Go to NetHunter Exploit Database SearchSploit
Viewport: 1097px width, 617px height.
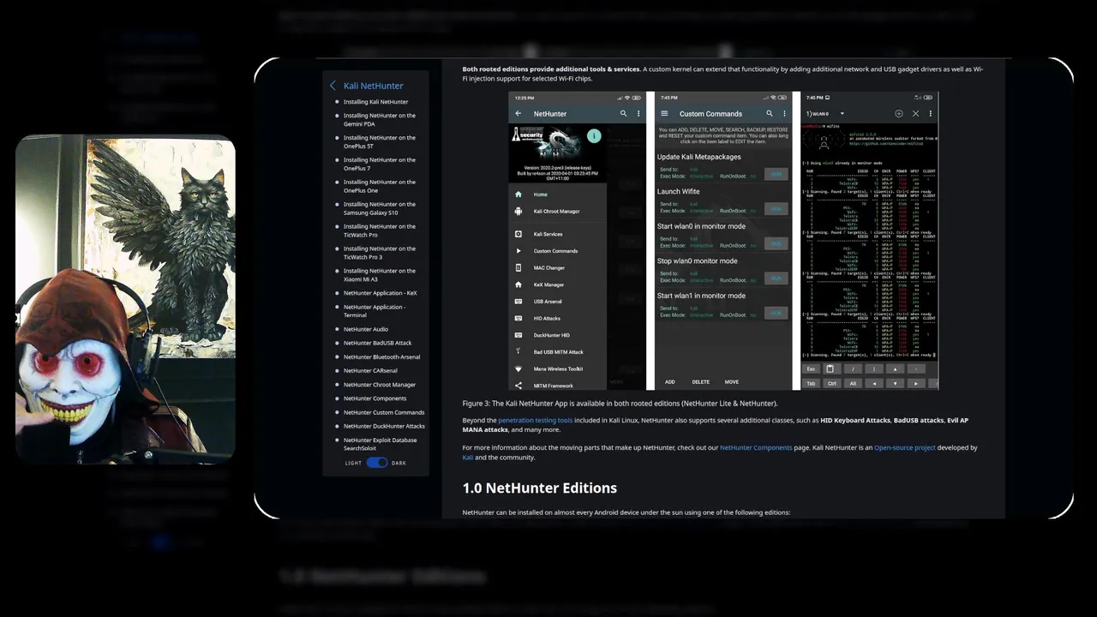[381, 444]
